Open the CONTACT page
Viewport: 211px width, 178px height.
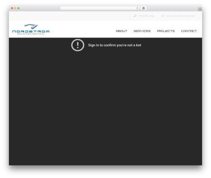[x=189, y=31]
